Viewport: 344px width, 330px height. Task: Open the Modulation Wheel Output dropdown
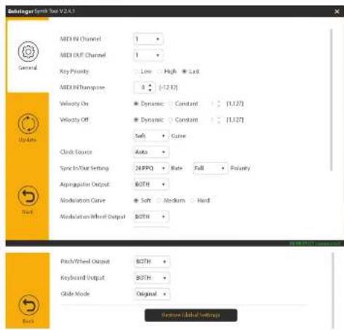tap(151, 216)
